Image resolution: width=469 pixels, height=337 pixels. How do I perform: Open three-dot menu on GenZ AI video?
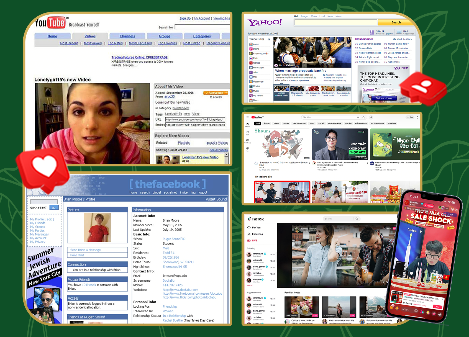pos(367,163)
